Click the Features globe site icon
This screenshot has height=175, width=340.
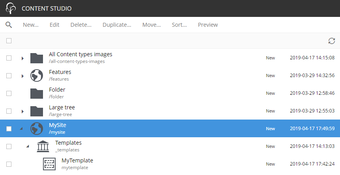click(x=37, y=76)
